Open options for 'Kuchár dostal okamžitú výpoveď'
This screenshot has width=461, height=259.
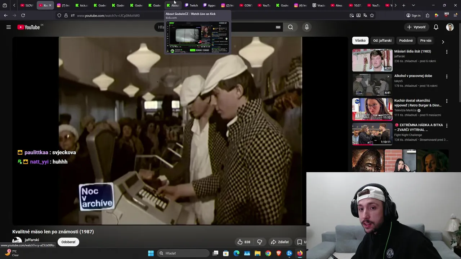[447, 101]
